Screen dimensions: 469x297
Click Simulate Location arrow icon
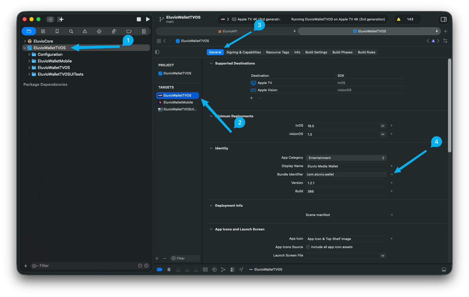pyautogui.click(x=241, y=269)
